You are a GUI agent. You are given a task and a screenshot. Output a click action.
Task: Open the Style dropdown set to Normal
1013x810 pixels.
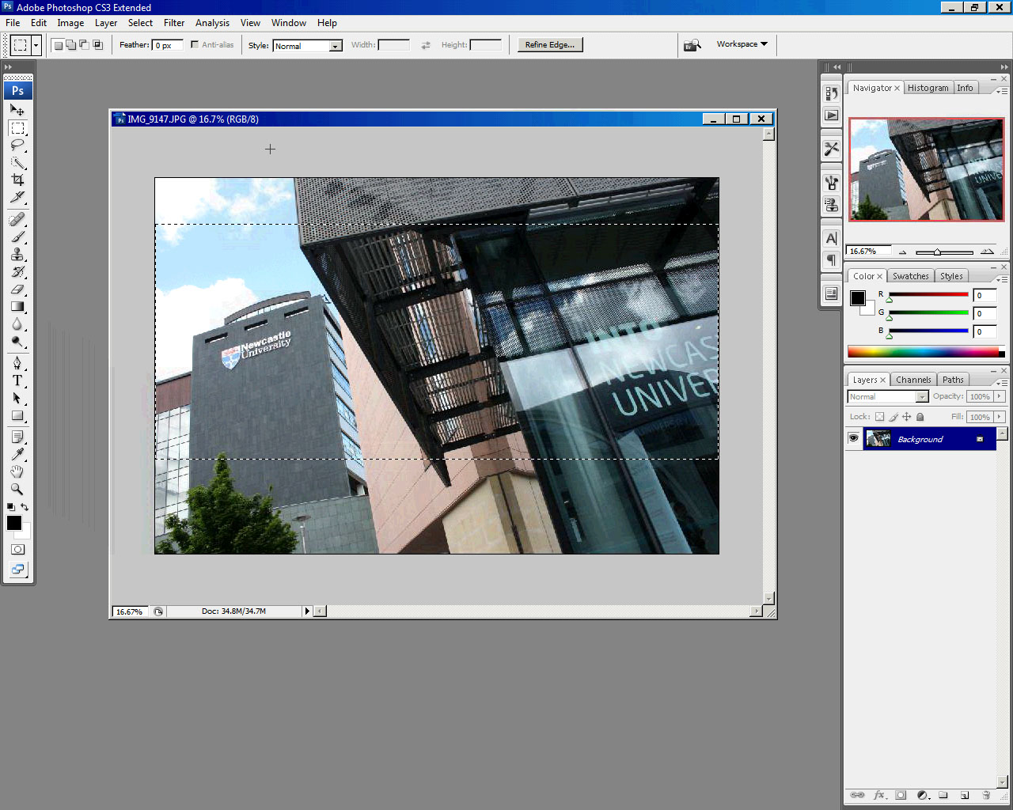pyautogui.click(x=307, y=46)
